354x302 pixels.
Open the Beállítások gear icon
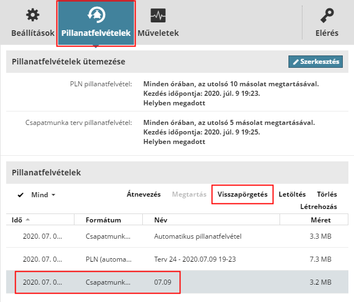point(33,16)
